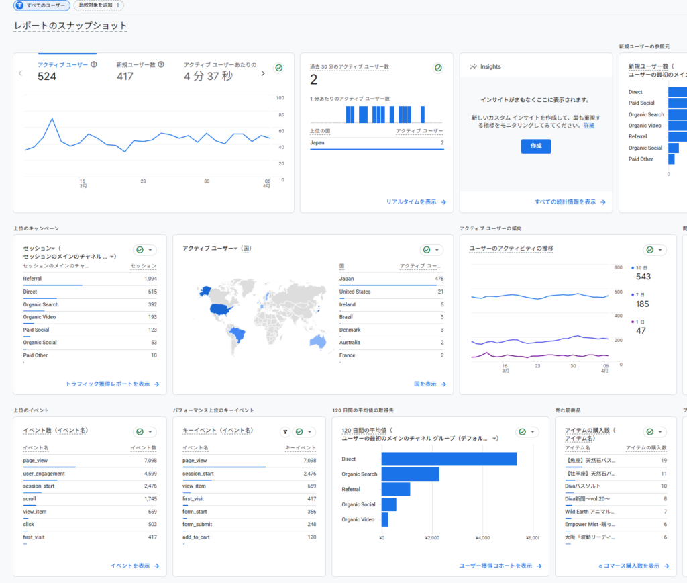Click help icon beside 新規ユーザー数 metric
Screen dimensions: 687x583
(161, 65)
